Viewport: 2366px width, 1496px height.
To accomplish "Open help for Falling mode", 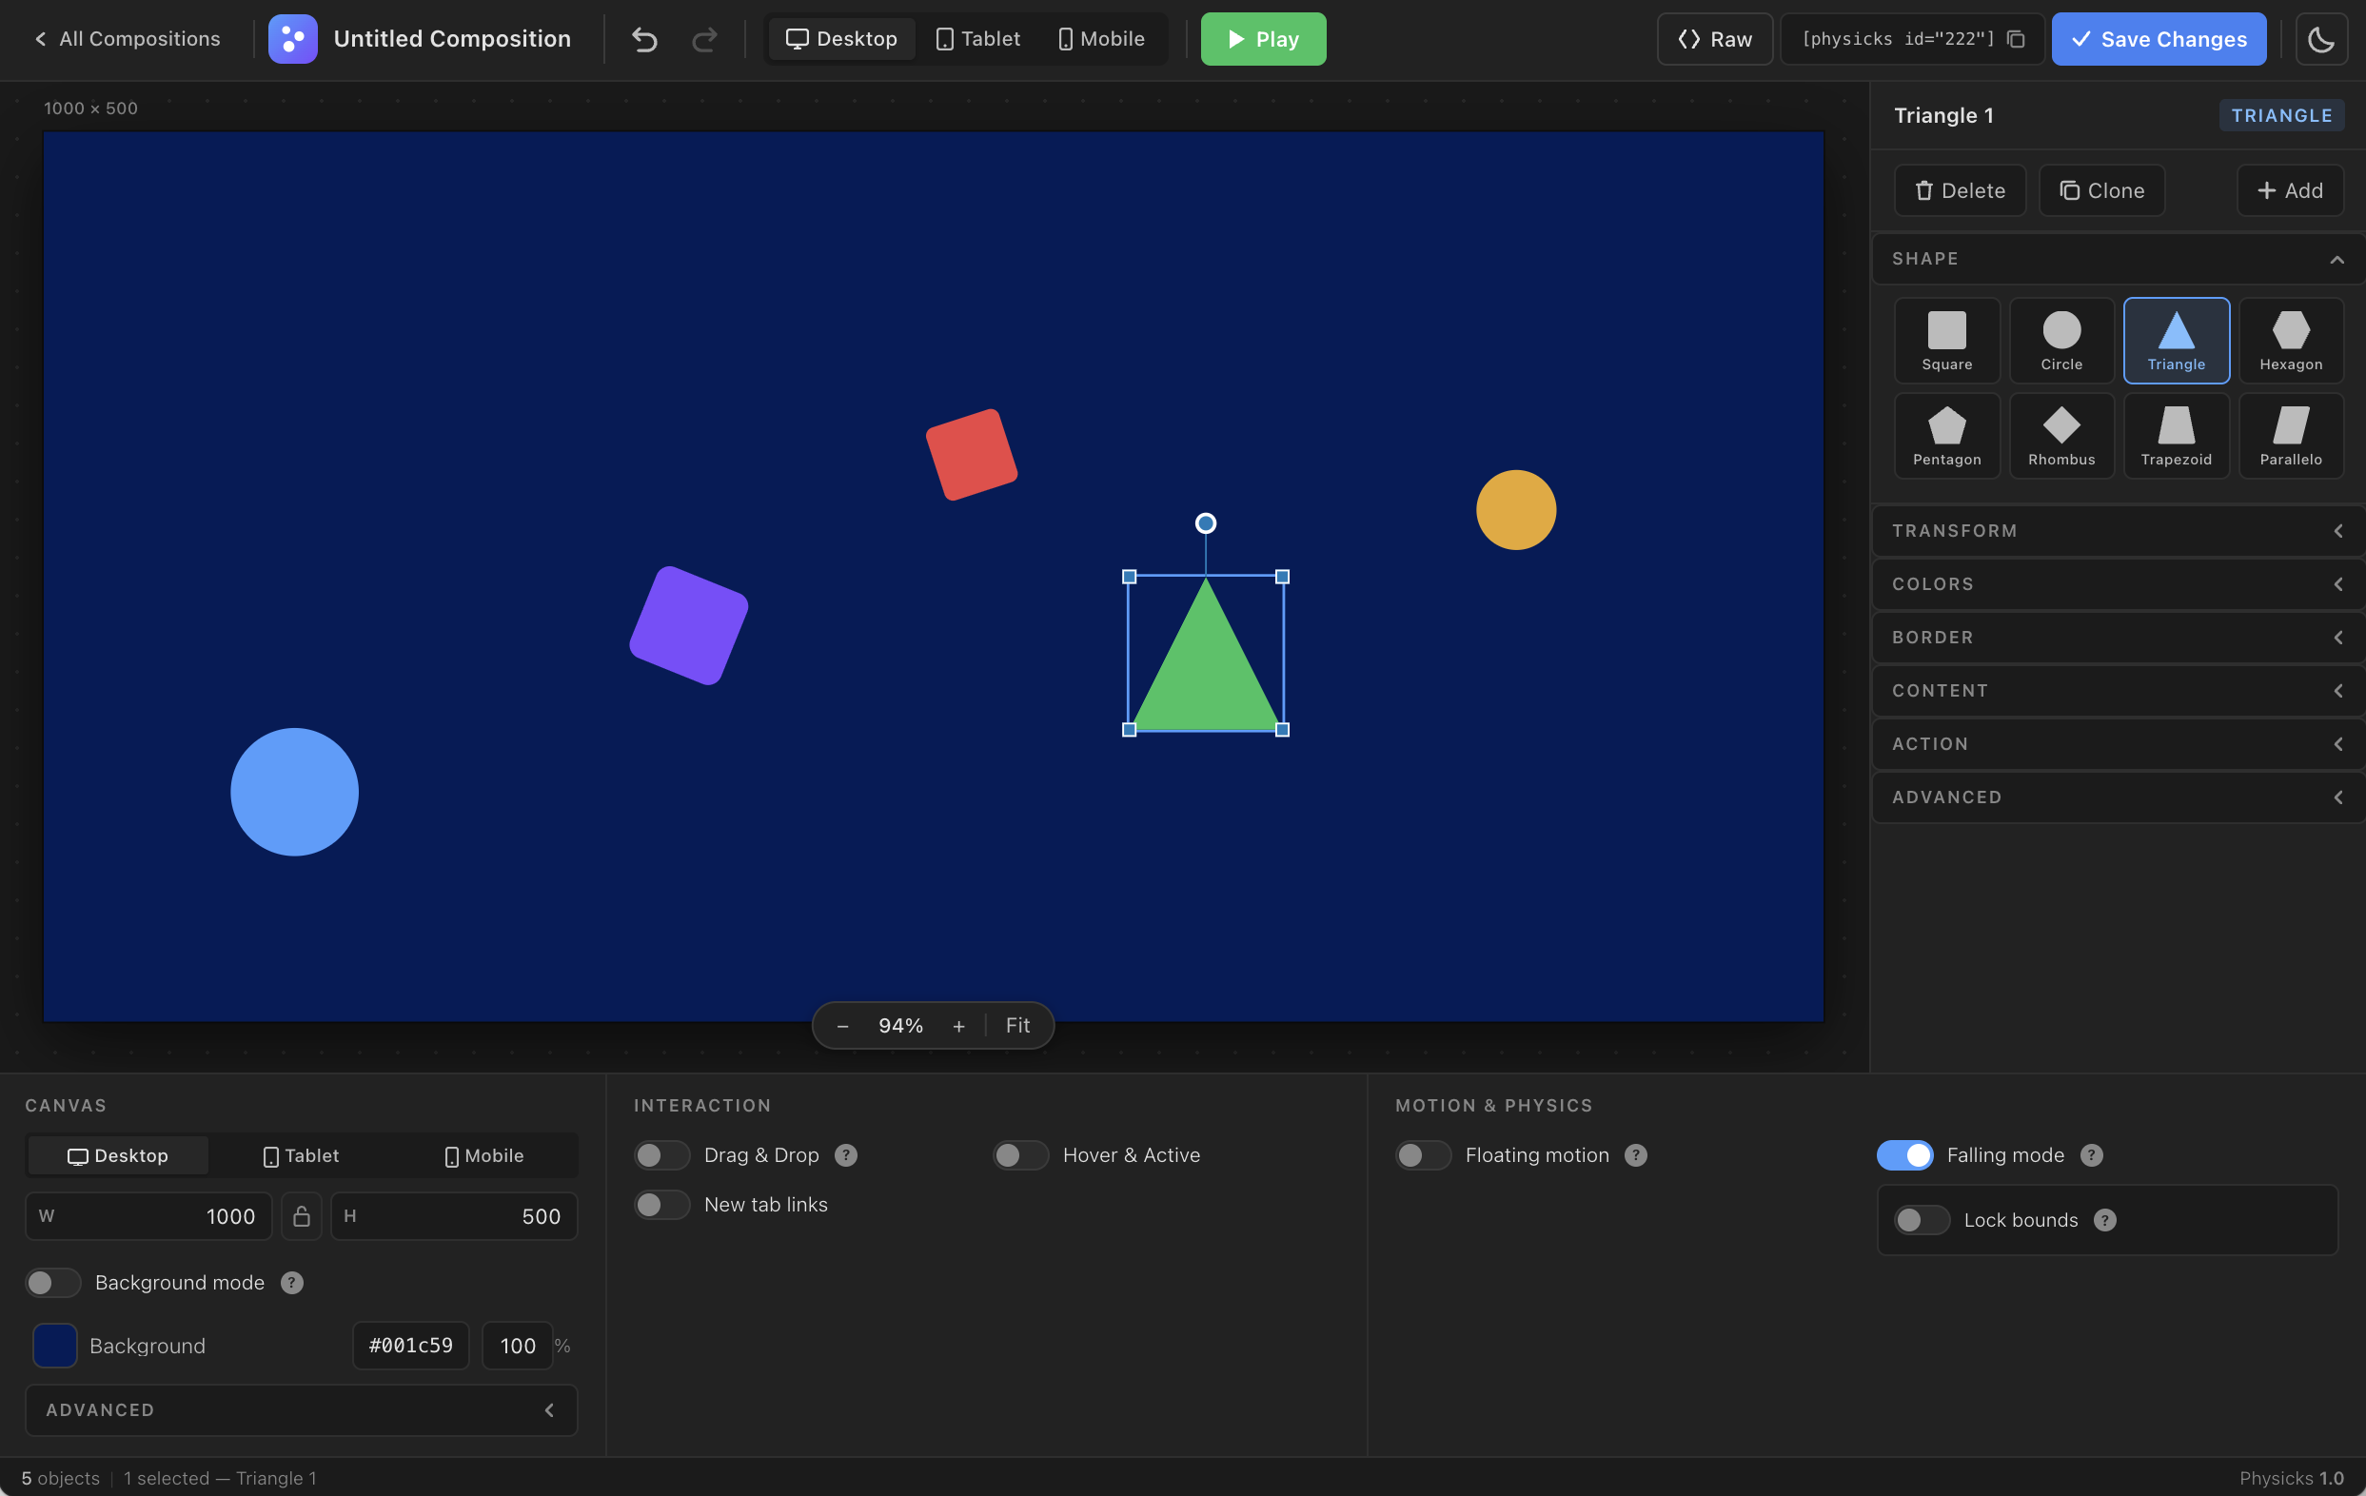I will tap(2092, 1155).
